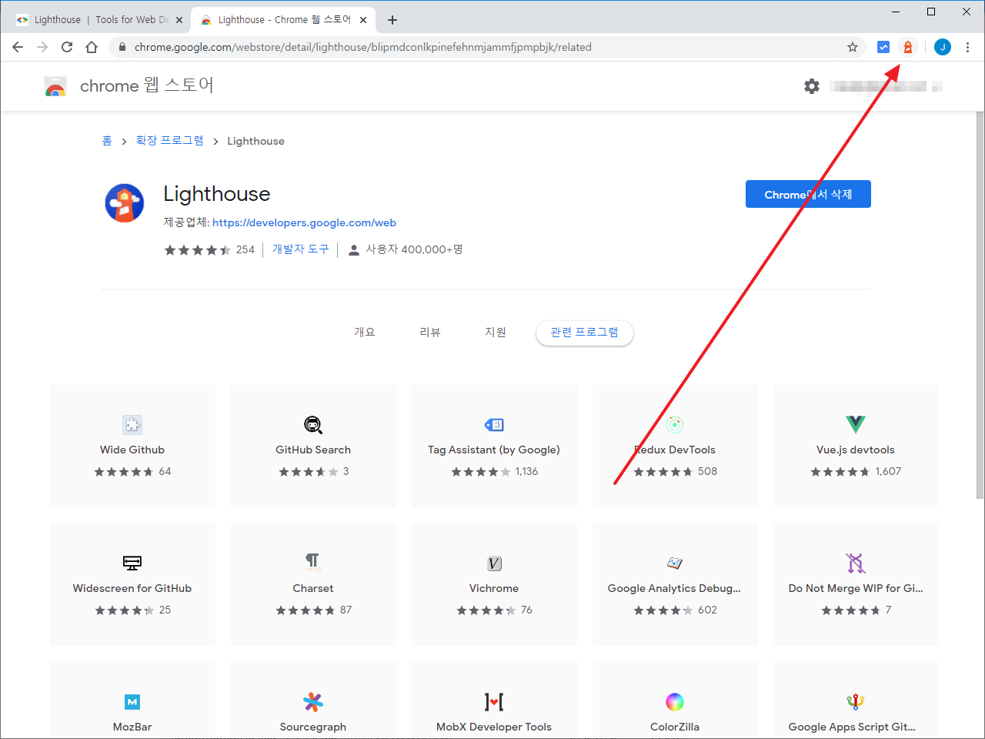The width and height of the screenshot is (985, 739).
Task: Open a new browser tab
Action: [392, 20]
